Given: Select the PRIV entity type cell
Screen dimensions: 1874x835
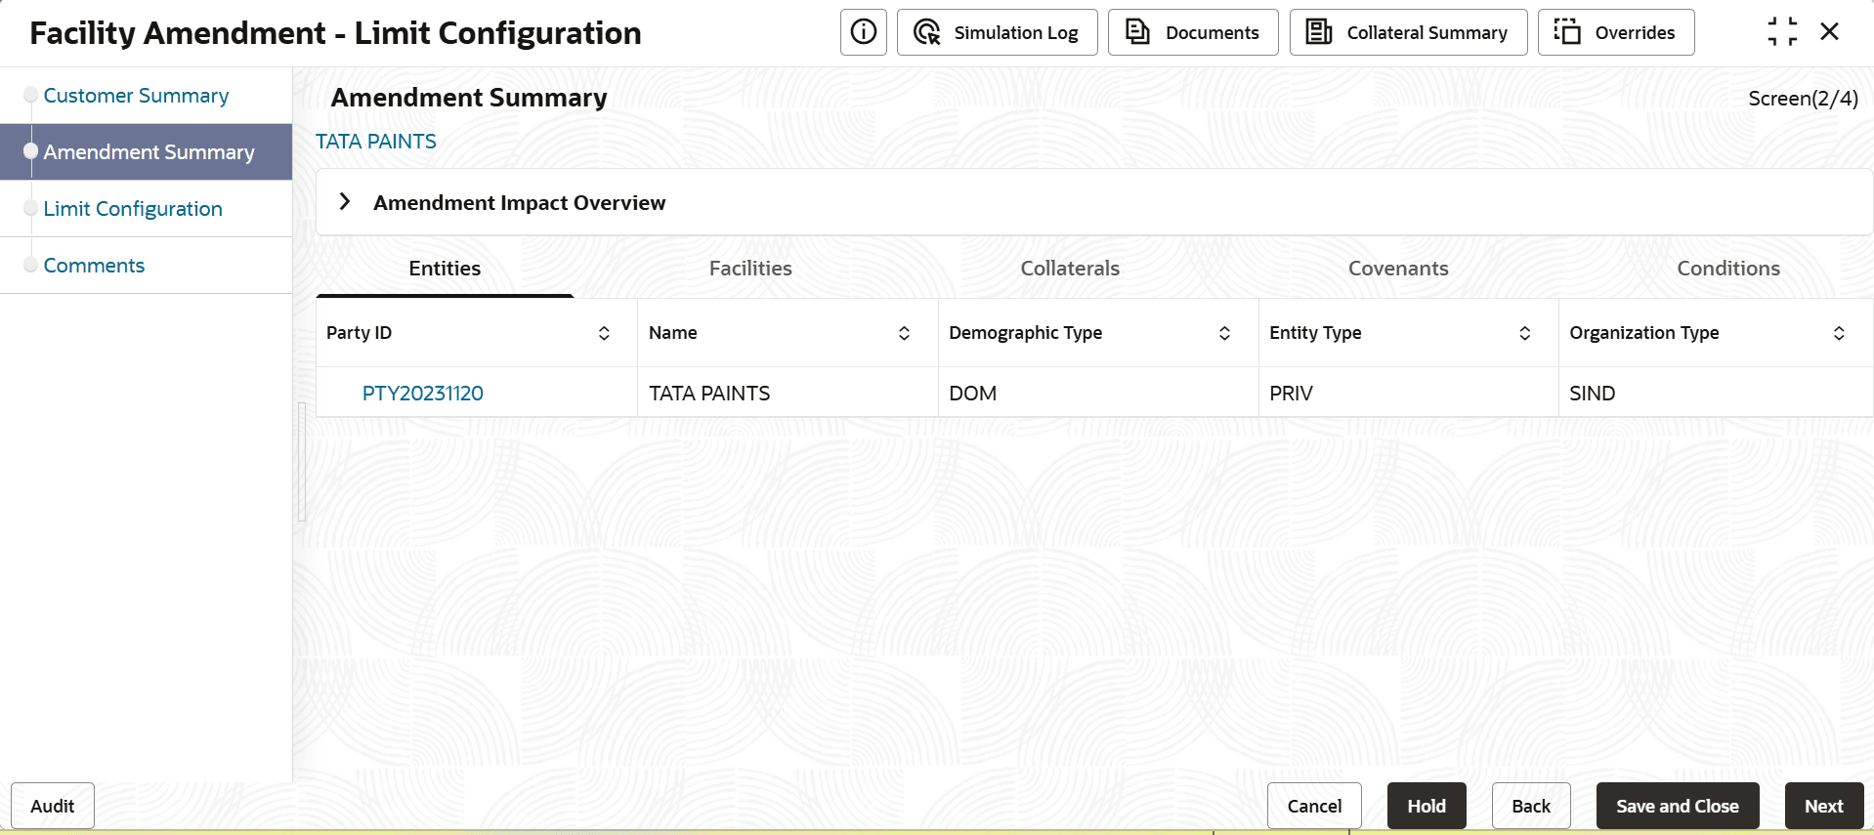Looking at the screenshot, I should click(x=1409, y=393).
